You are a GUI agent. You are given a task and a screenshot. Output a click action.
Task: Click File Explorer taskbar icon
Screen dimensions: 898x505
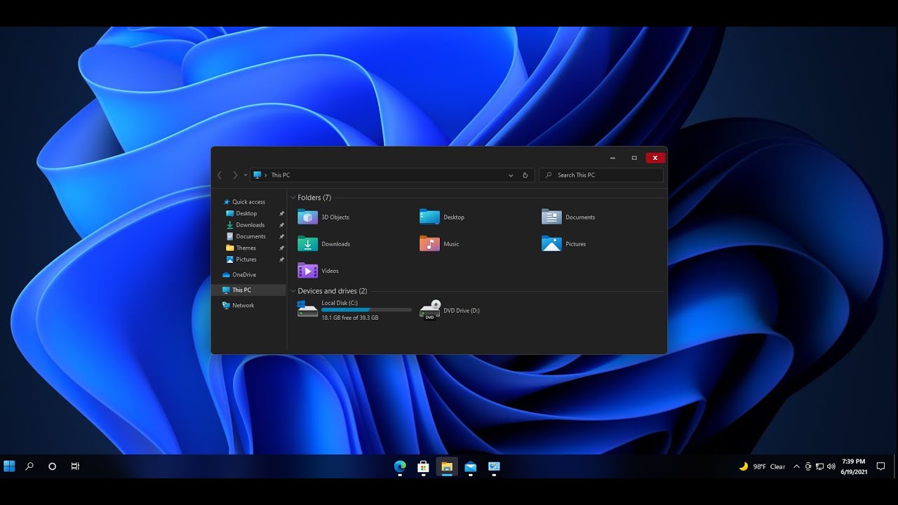coord(447,466)
